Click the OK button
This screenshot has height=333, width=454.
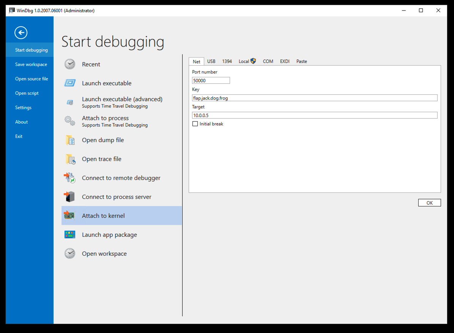pyautogui.click(x=429, y=203)
